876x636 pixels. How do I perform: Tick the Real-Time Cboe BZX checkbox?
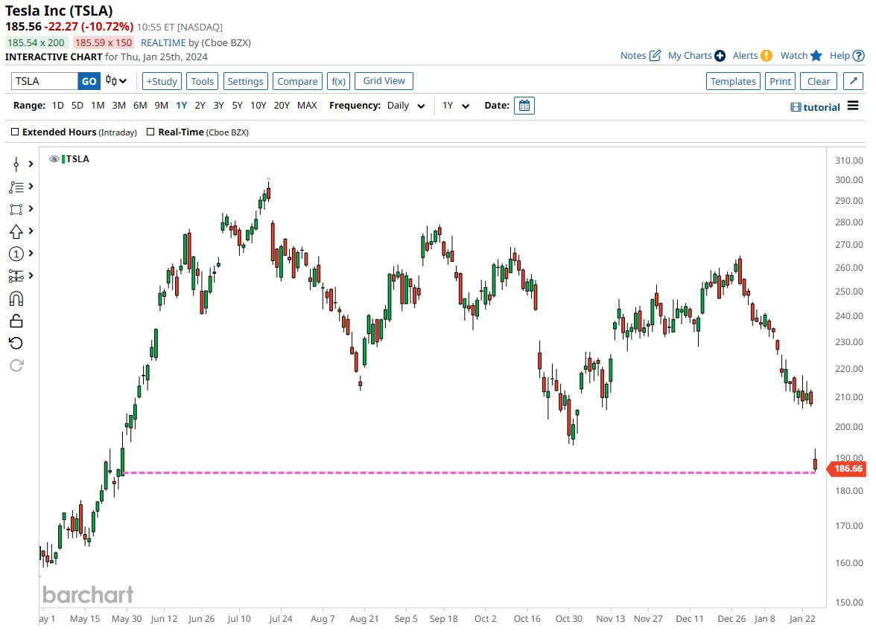coord(151,132)
